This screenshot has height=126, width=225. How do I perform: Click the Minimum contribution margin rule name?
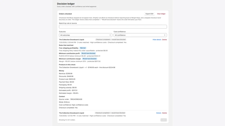tap(70, 59)
